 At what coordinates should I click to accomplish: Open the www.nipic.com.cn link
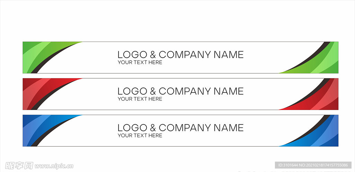coord(54,166)
